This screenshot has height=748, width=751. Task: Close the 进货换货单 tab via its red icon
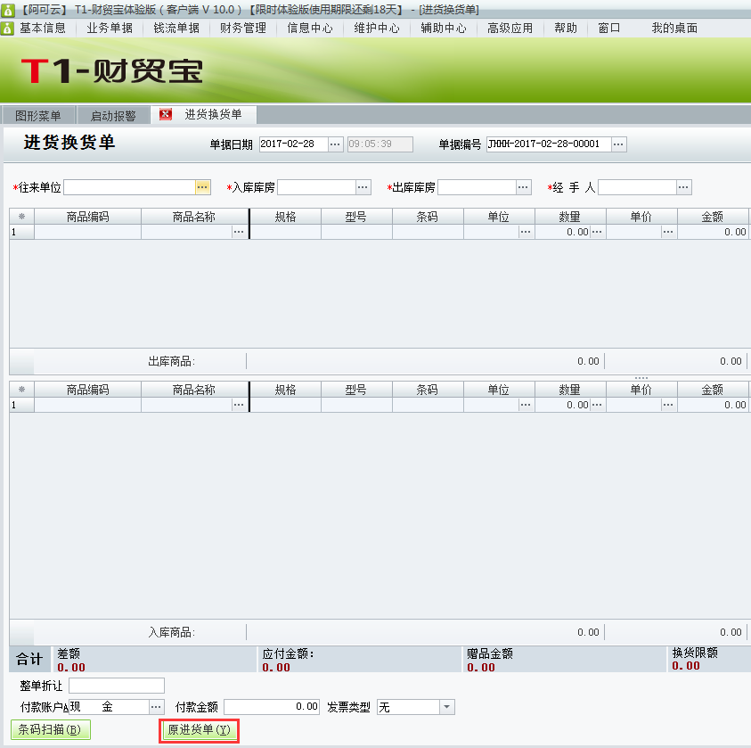[x=164, y=115]
